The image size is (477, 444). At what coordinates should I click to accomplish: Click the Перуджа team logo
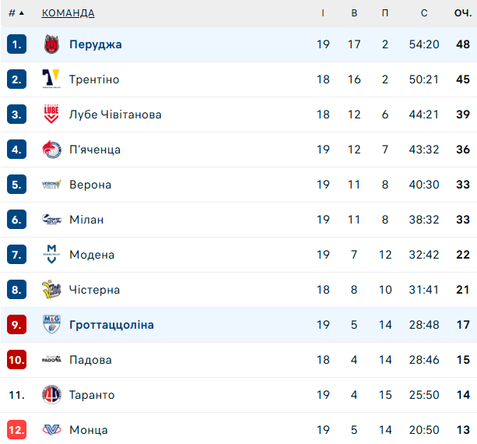point(51,44)
